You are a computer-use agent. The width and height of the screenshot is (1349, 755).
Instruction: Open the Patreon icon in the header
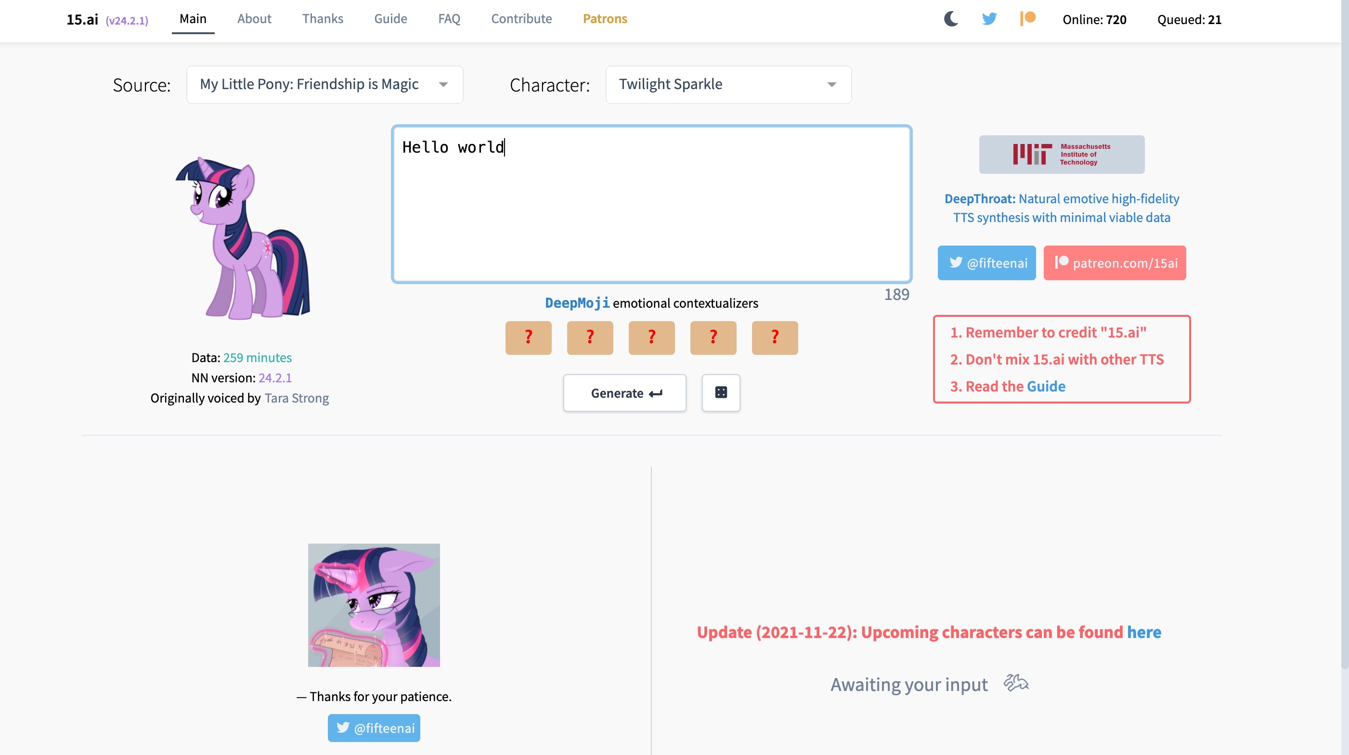(x=1027, y=19)
